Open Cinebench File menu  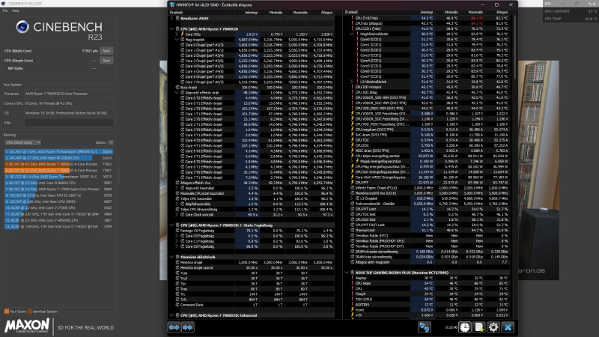pos(5,10)
